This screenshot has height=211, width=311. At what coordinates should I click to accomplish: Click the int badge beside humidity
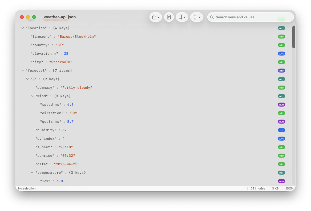(x=281, y=130)
